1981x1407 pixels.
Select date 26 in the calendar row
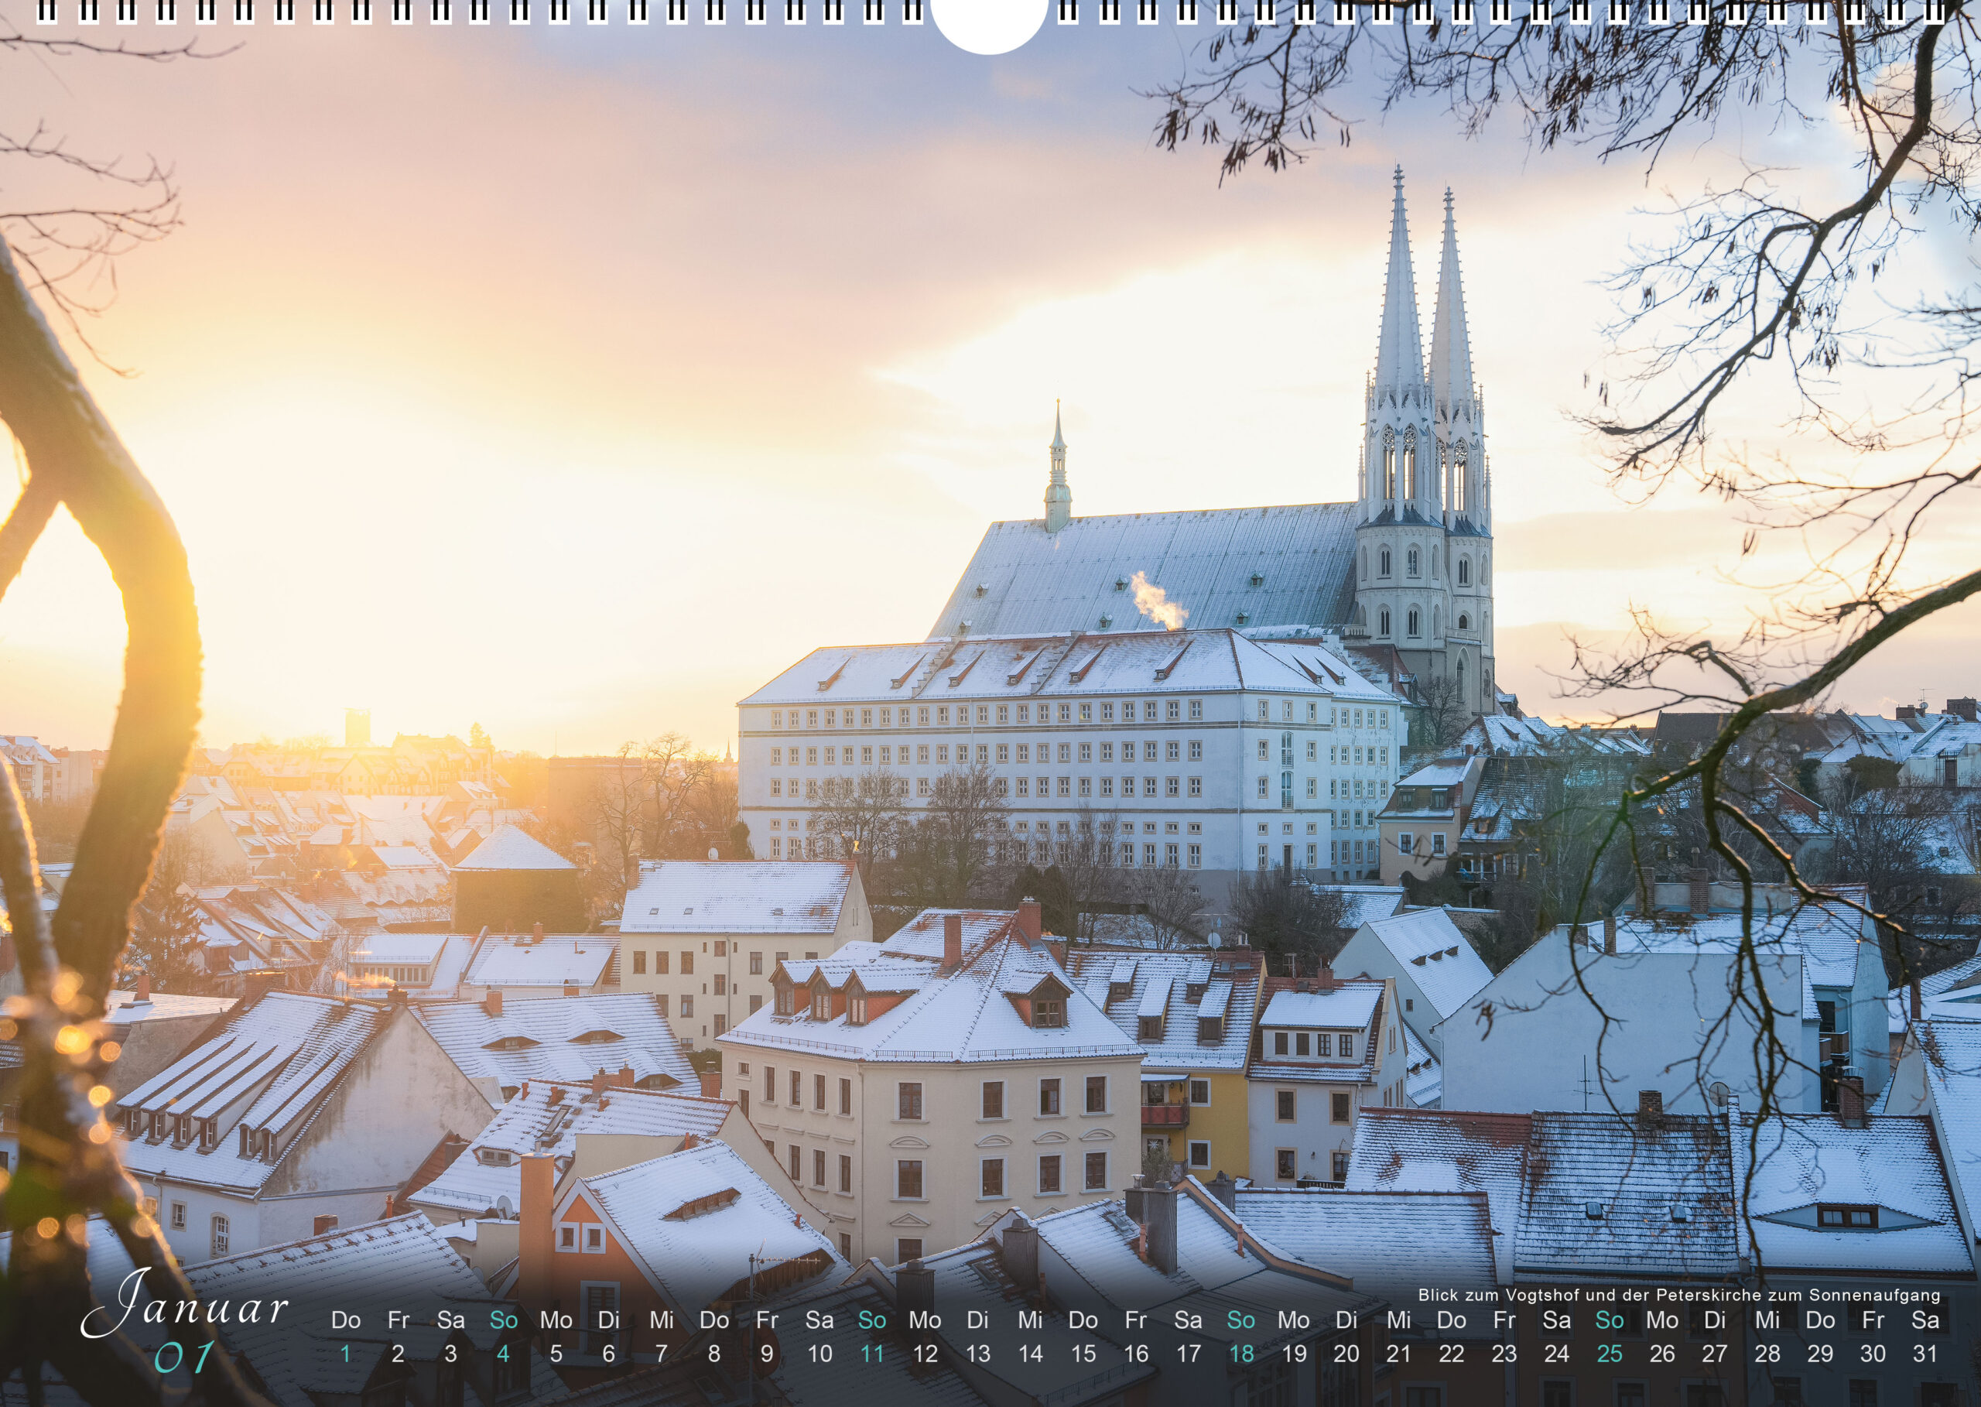coord(1662,1354)
